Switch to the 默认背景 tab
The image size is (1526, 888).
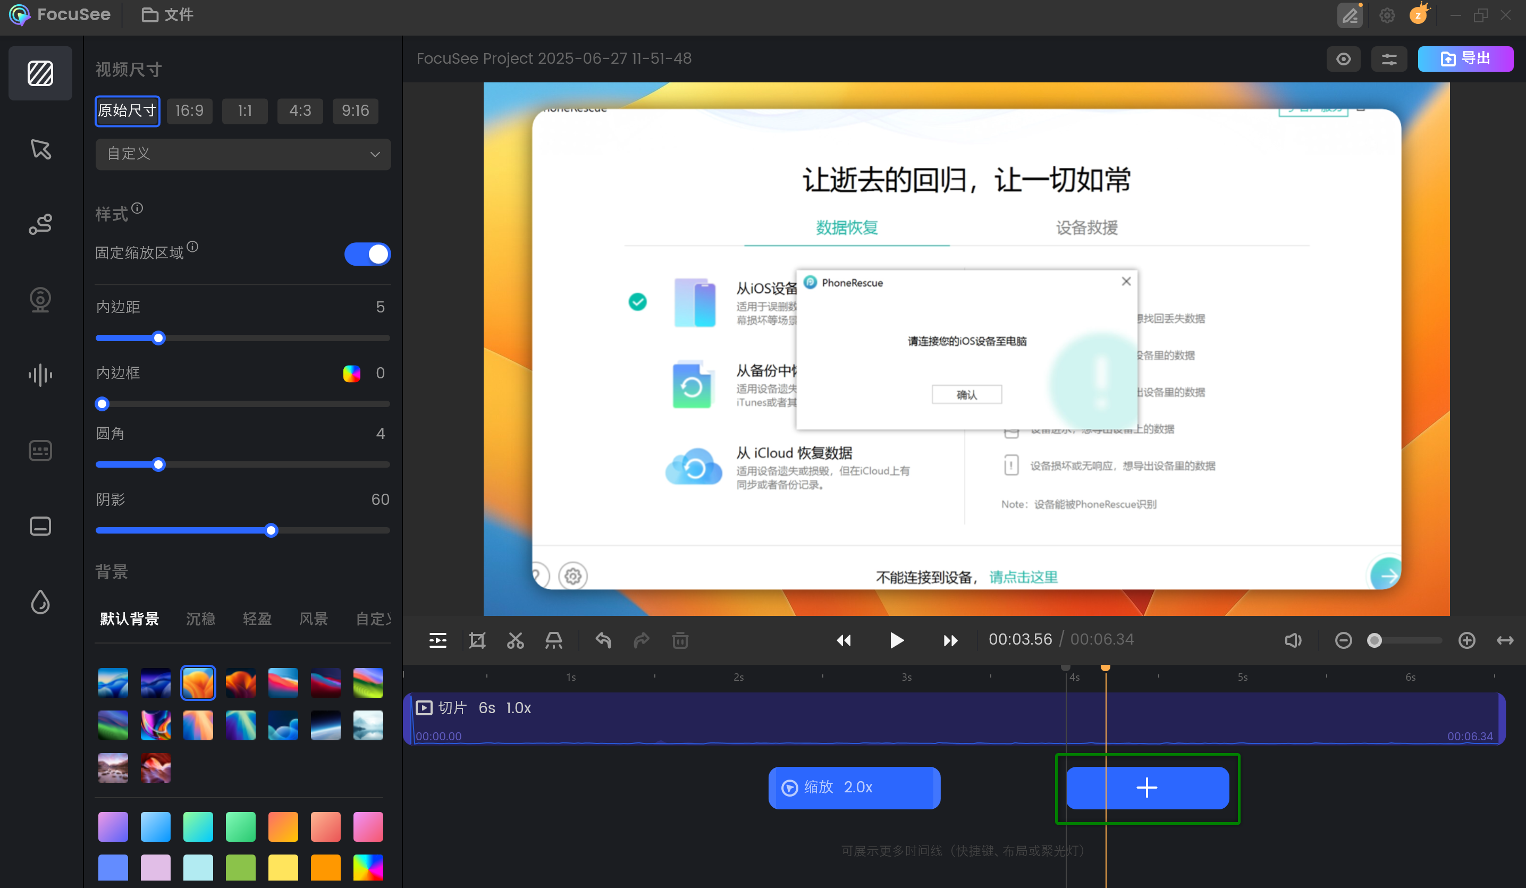(x=130, y=619)
